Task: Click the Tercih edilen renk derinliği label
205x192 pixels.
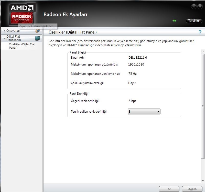Action: coord(89,112)
